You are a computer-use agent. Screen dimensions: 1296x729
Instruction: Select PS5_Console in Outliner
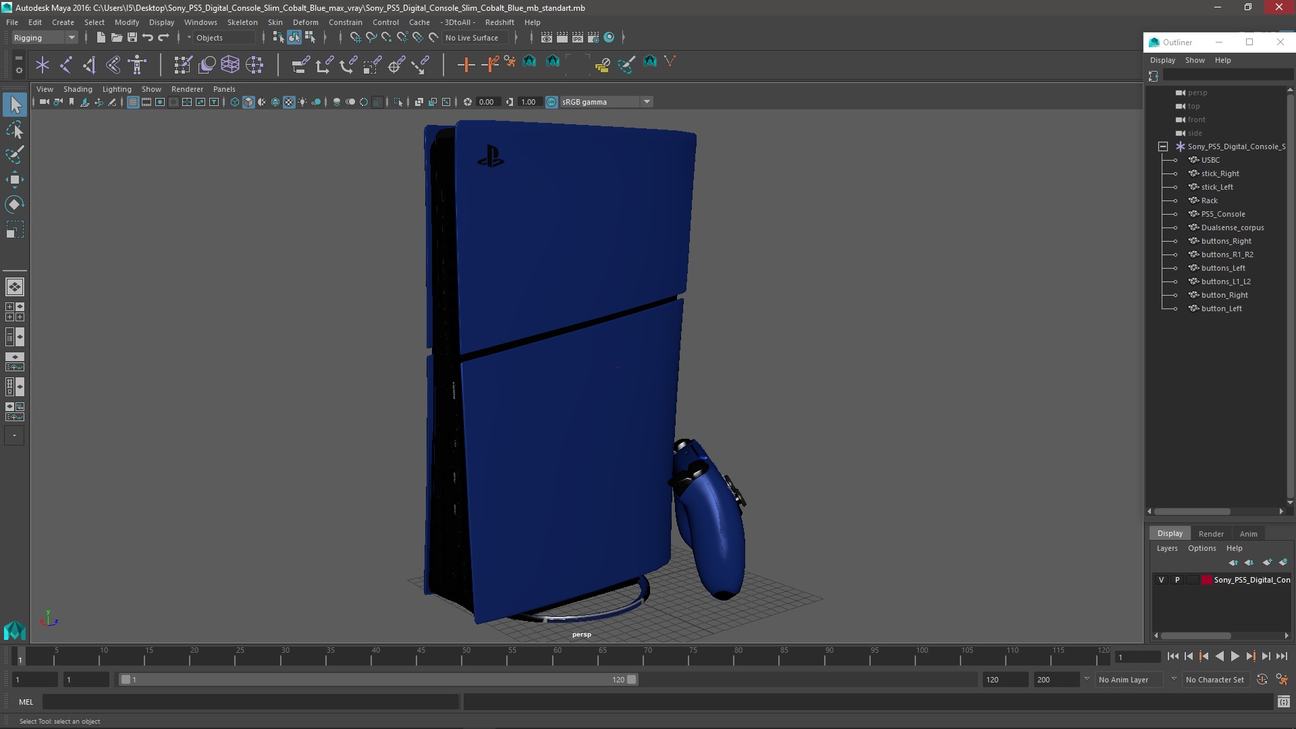click(x=1223, y=214)
